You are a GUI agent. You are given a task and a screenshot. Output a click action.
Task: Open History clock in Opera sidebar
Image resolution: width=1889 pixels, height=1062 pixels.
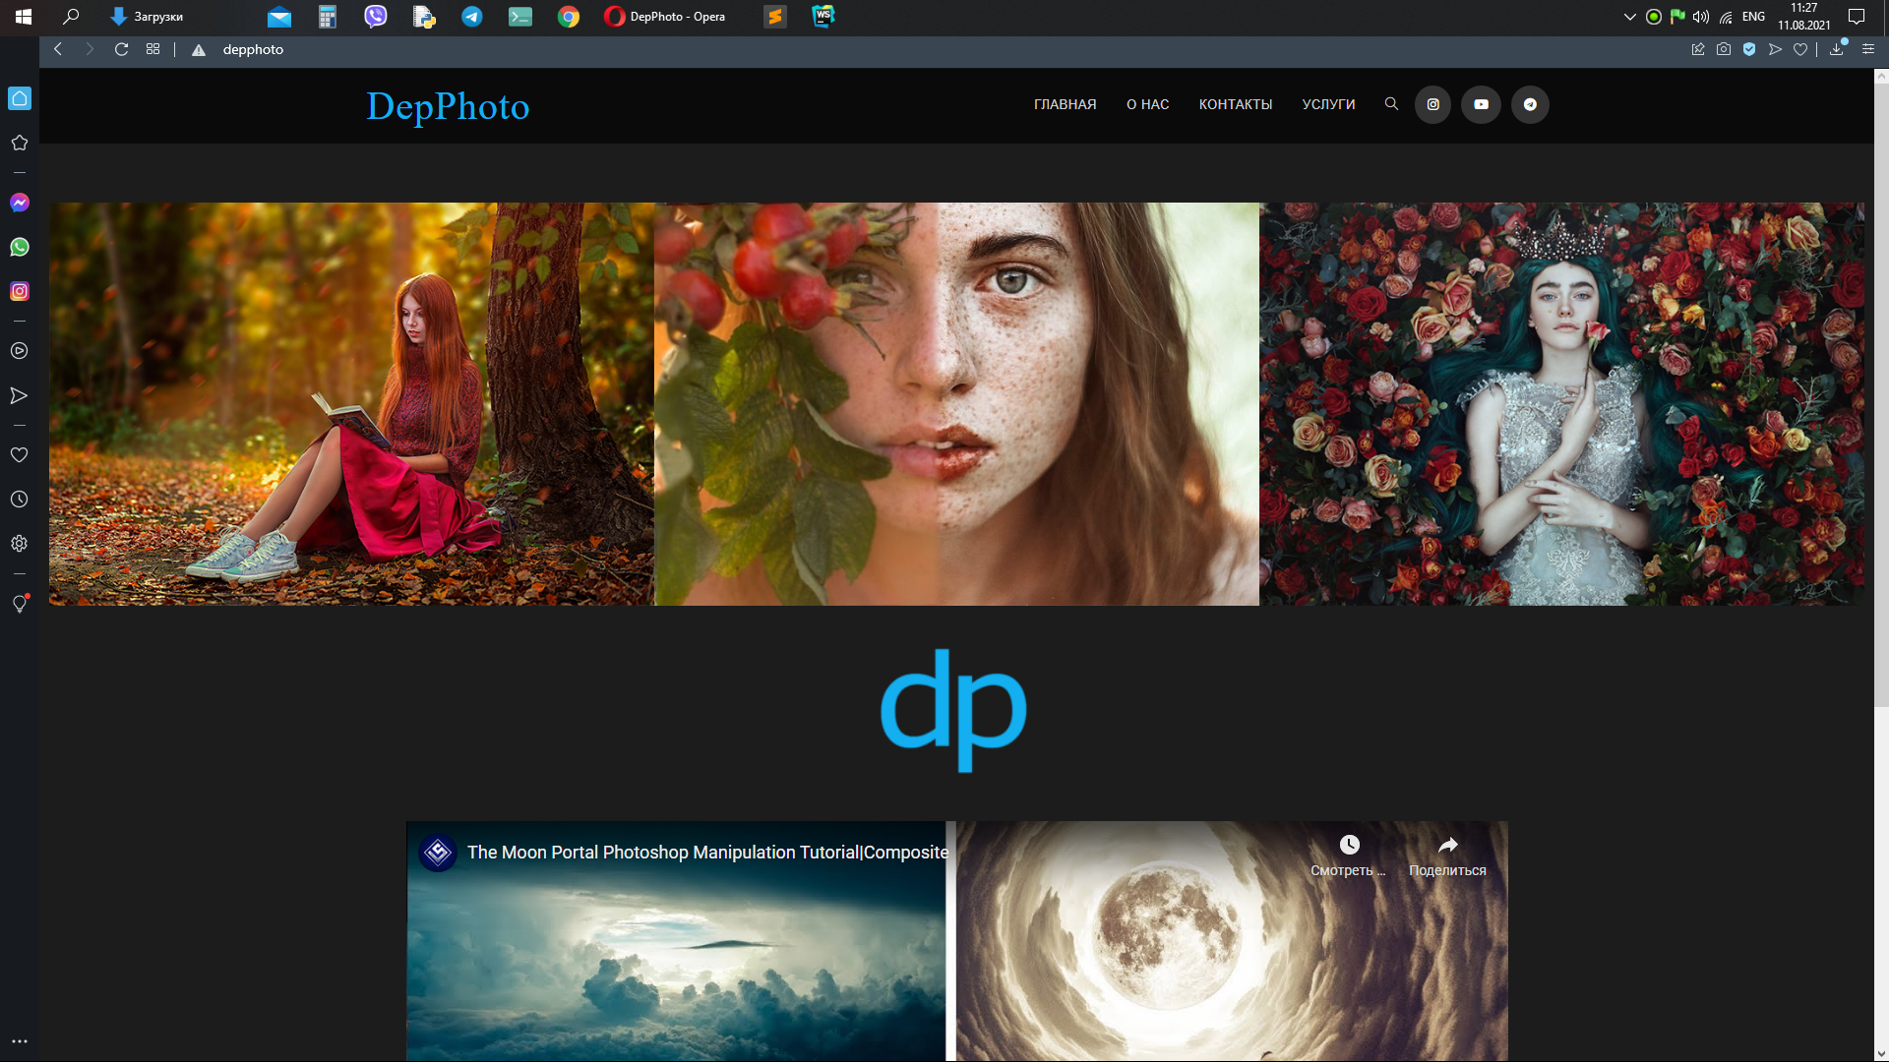[20, 500]
